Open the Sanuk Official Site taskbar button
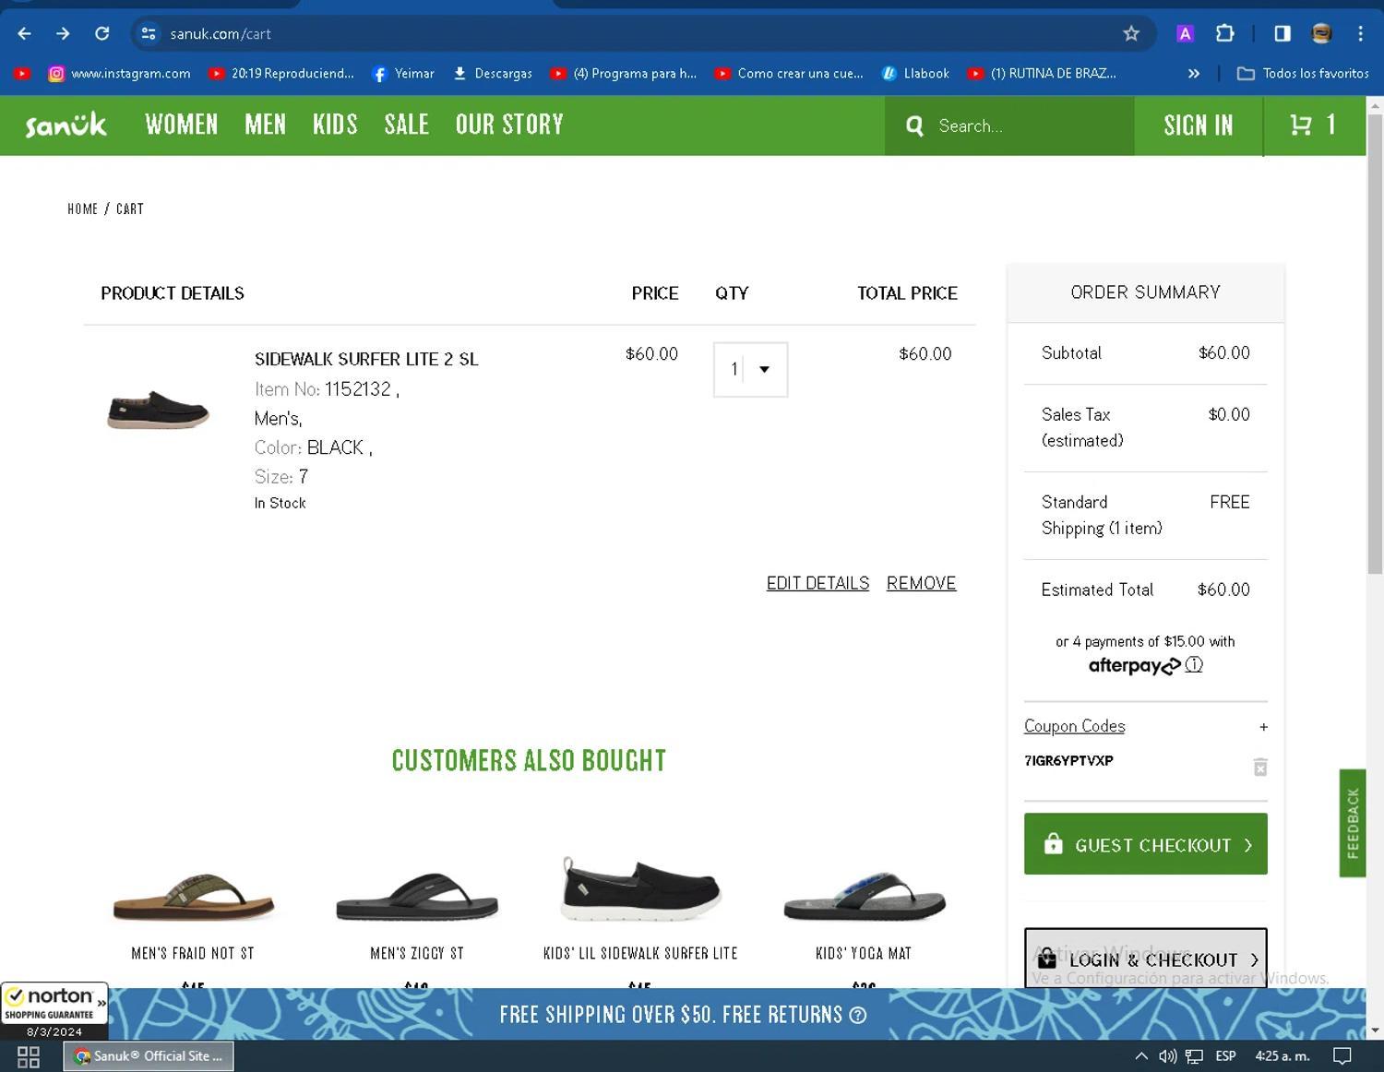Image resolution: width=1384 pixels, height=1072 pixels. pos(149,1056)
